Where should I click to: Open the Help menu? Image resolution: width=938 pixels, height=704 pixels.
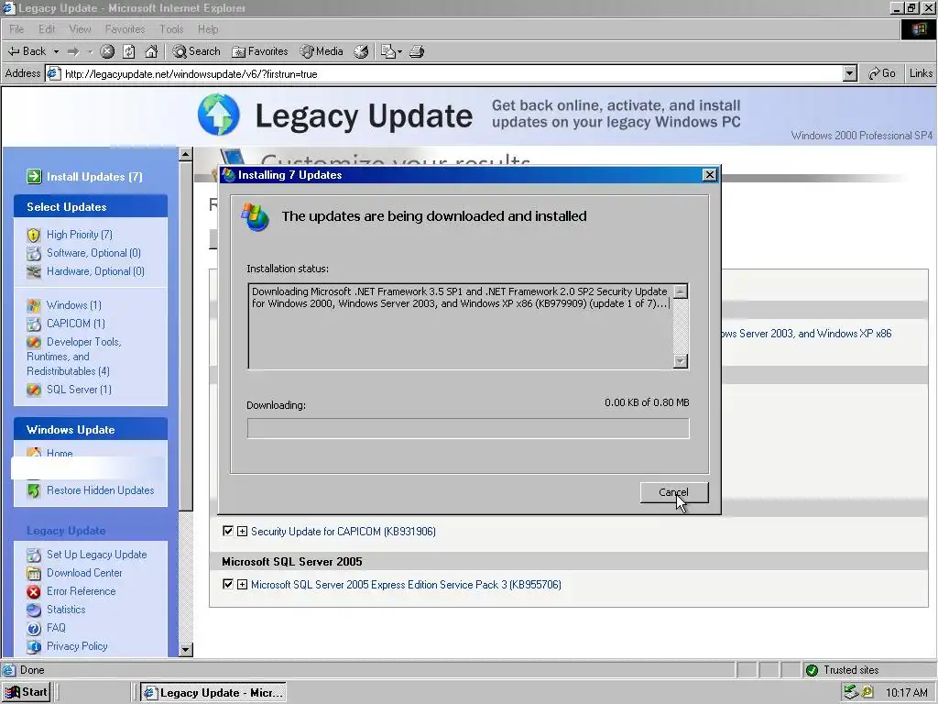click(208, 28)
